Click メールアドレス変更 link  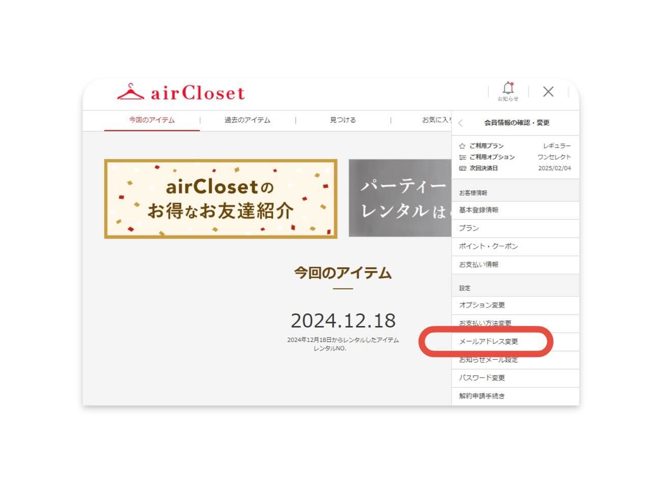515,342
